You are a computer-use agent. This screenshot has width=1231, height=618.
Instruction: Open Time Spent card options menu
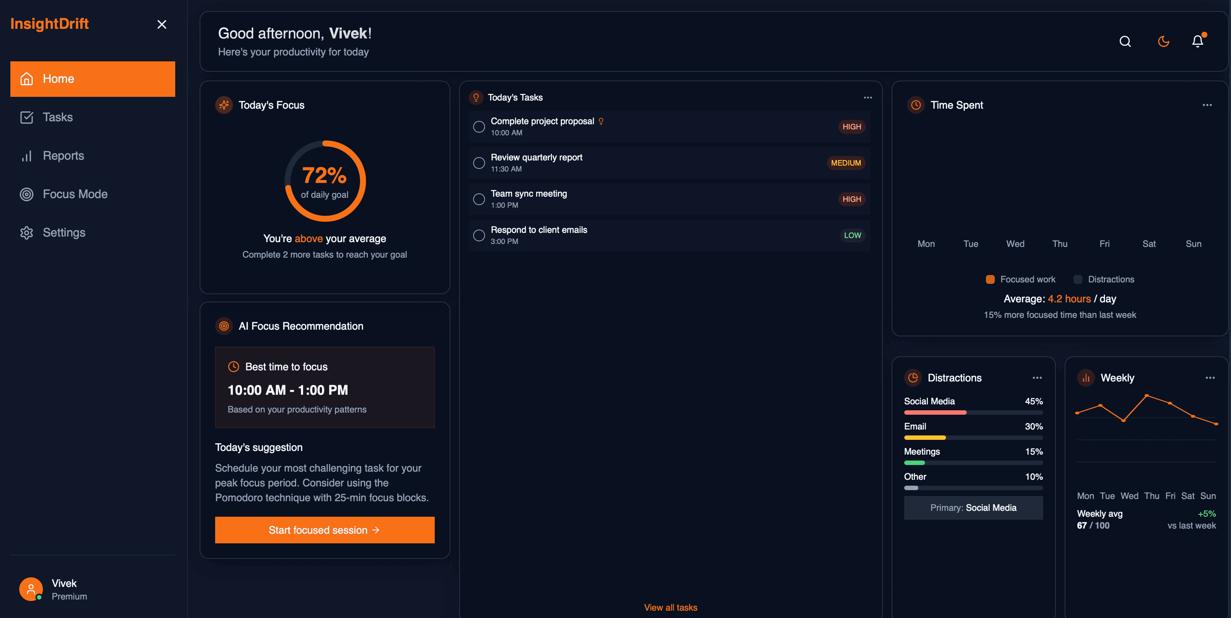1207,105
